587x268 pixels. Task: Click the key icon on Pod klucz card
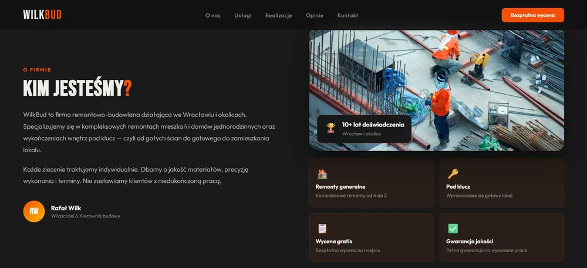(x=453, y=174)
